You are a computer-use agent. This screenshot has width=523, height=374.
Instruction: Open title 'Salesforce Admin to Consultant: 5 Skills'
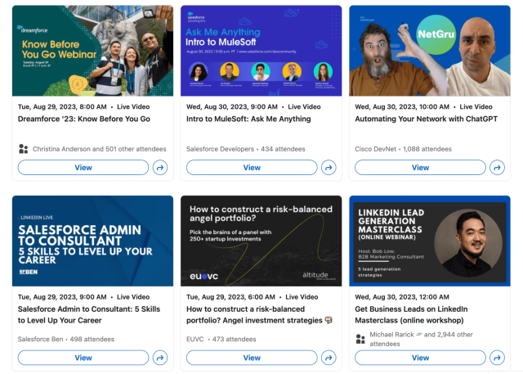(x=89, y=314)
